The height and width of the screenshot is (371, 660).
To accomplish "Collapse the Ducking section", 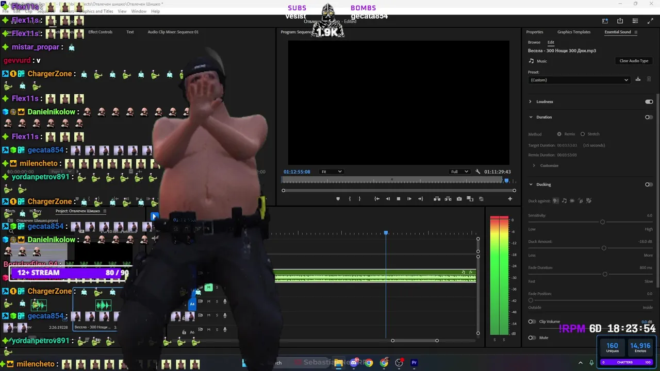I will (531, 184).
